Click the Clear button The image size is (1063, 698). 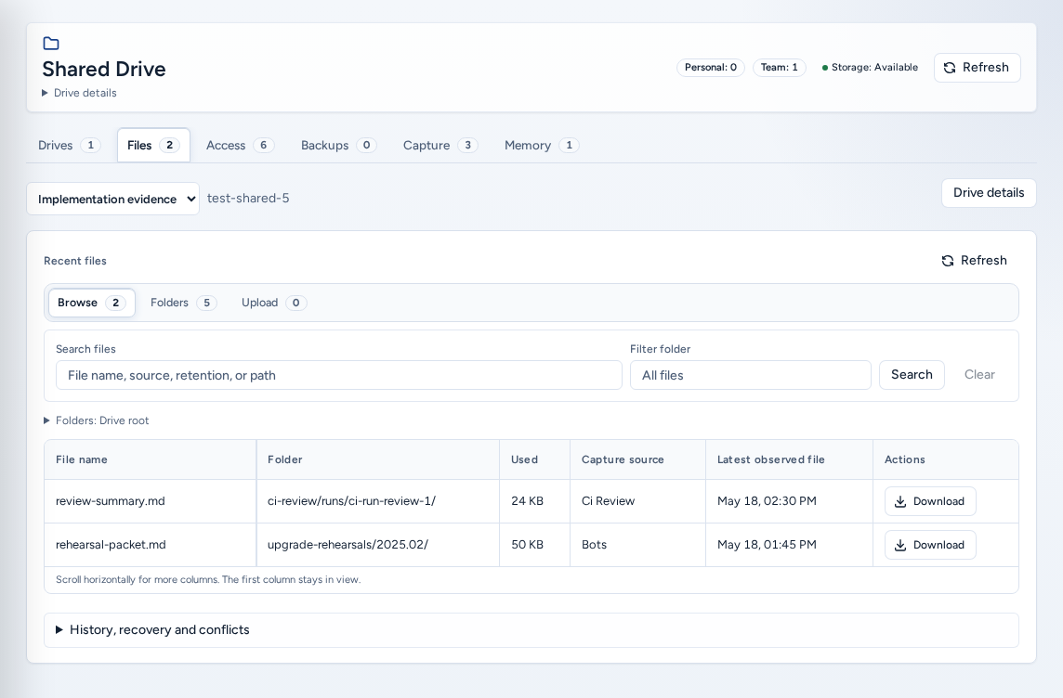point(979,374)
